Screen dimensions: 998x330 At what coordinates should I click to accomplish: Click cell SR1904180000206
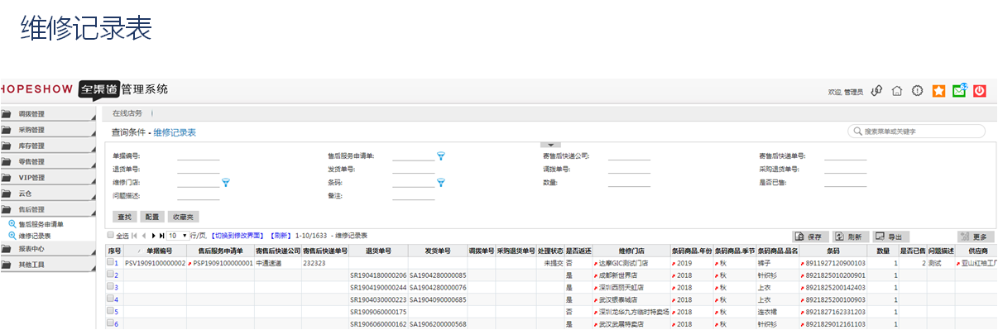point(378,275)
